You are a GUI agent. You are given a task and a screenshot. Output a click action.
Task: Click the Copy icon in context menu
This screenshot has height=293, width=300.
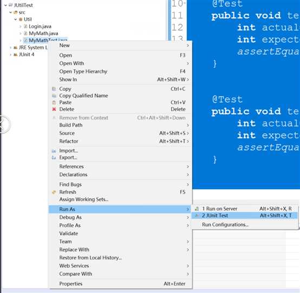click(x=54, y=89)
